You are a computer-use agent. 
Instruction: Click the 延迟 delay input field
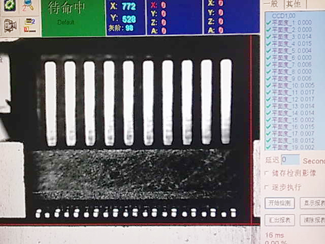[290, 160]
